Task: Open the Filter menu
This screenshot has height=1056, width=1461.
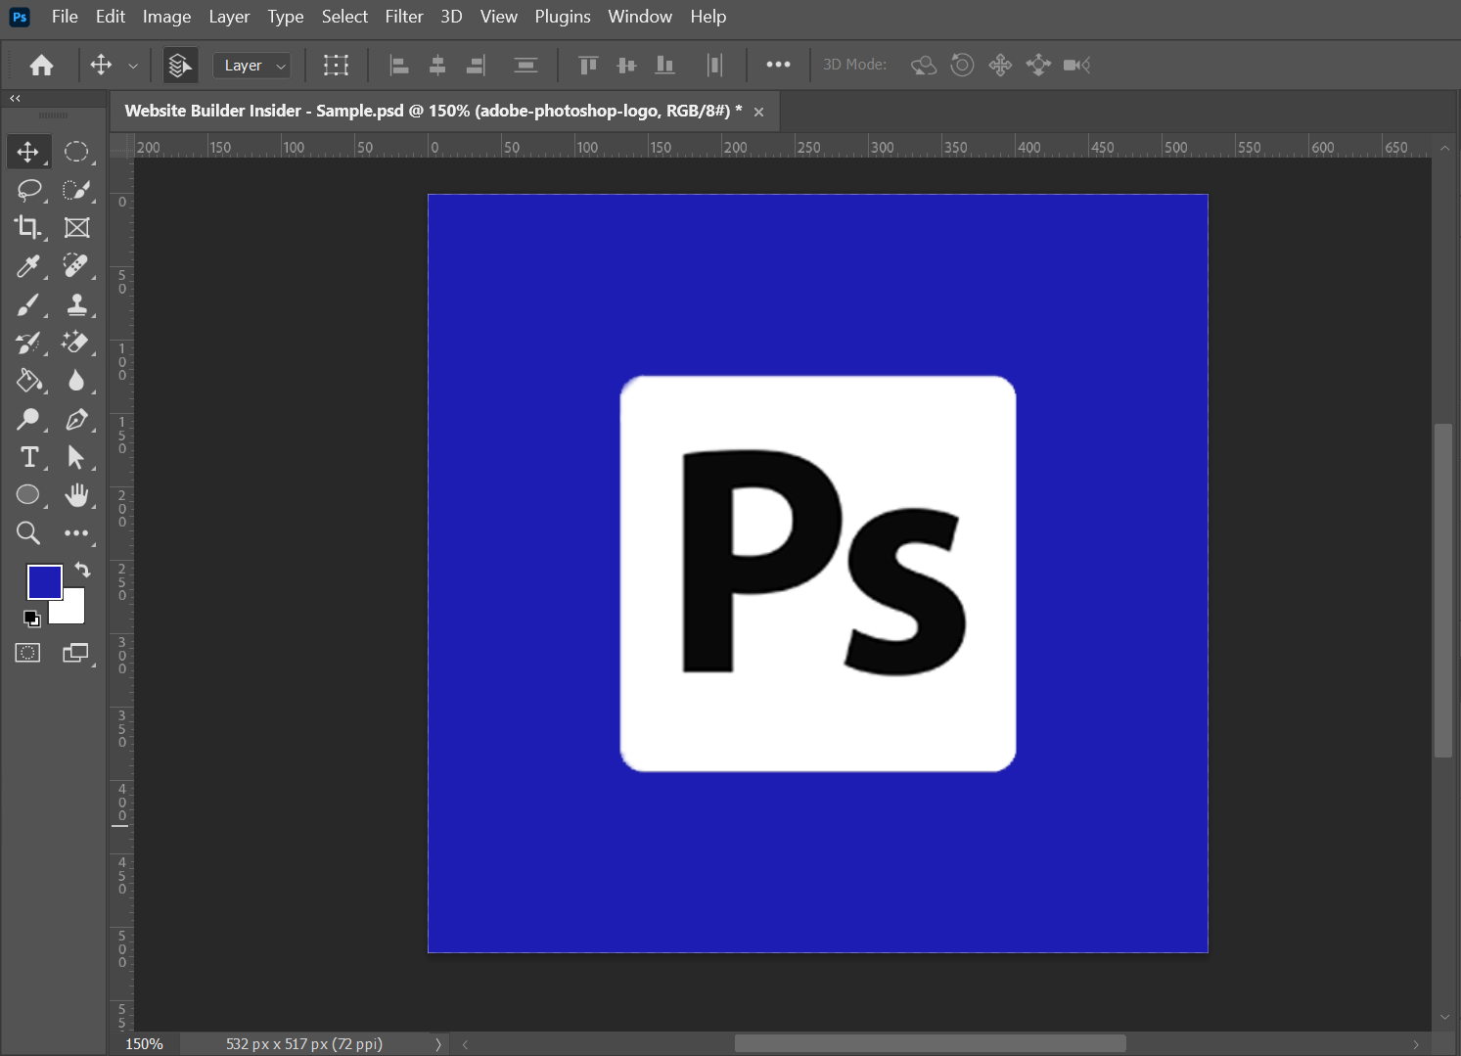Action: (403, 17)
